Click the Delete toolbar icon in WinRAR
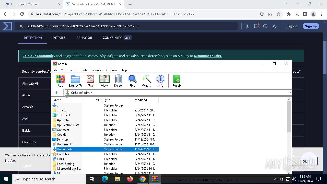This screenshot has width=327, height=184. point(118,81)
